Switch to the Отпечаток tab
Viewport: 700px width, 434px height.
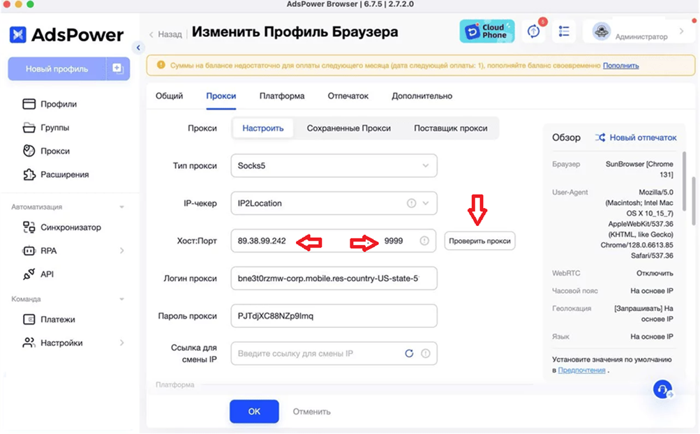click(x=348, y=96)
